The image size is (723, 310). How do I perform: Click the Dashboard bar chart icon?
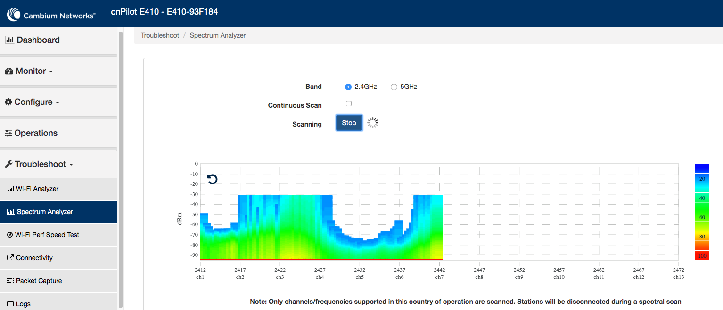click(9, 40)
